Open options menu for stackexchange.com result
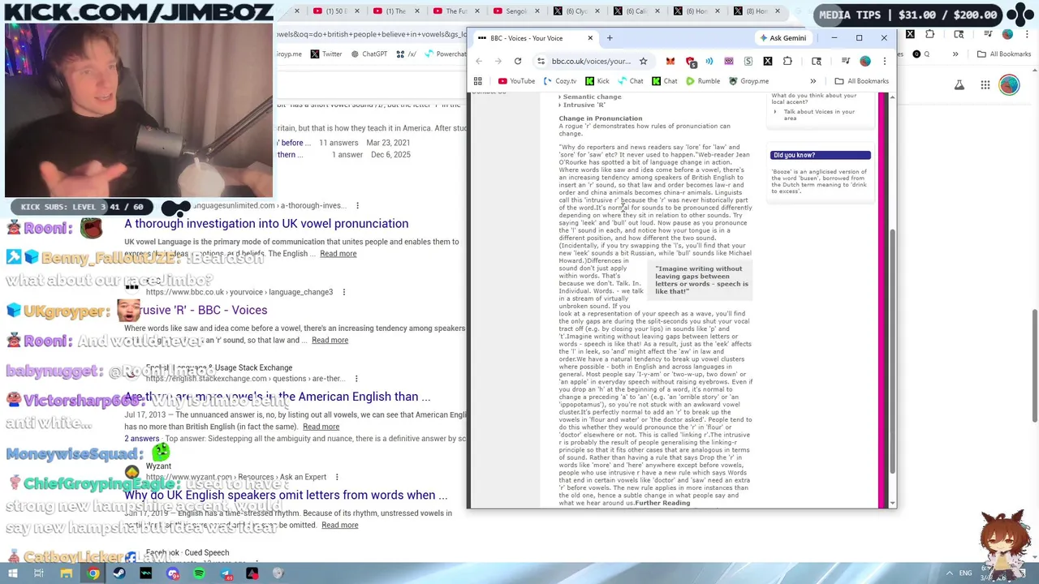The height and width of the screenshot is (584, 1039). [x=356, y=379]
